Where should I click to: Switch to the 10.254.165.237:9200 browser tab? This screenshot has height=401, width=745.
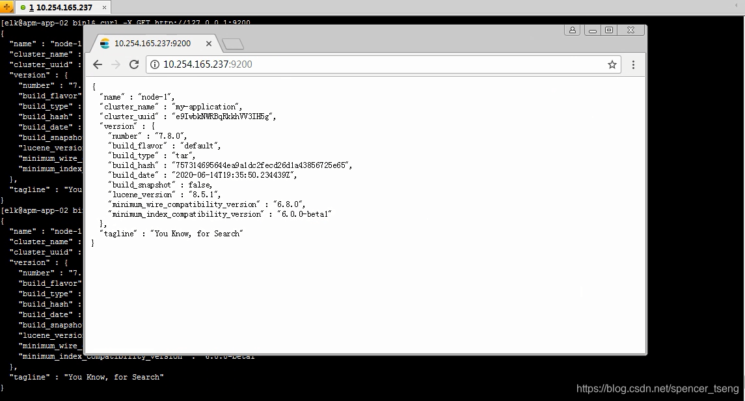tap(156, 44)
